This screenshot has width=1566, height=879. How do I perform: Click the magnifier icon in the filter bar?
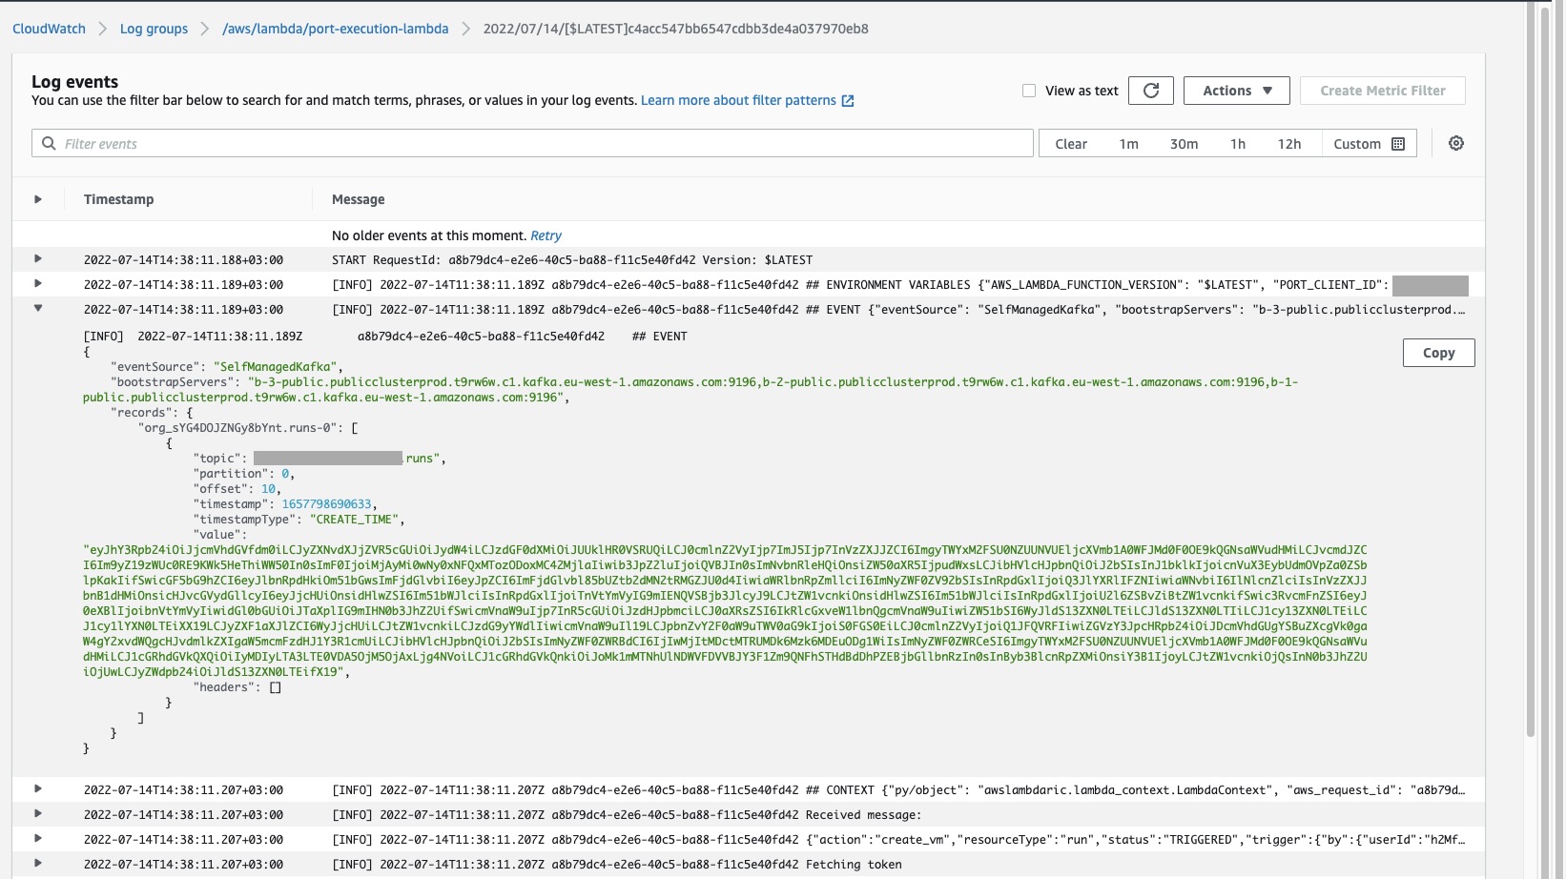[48, 143]
